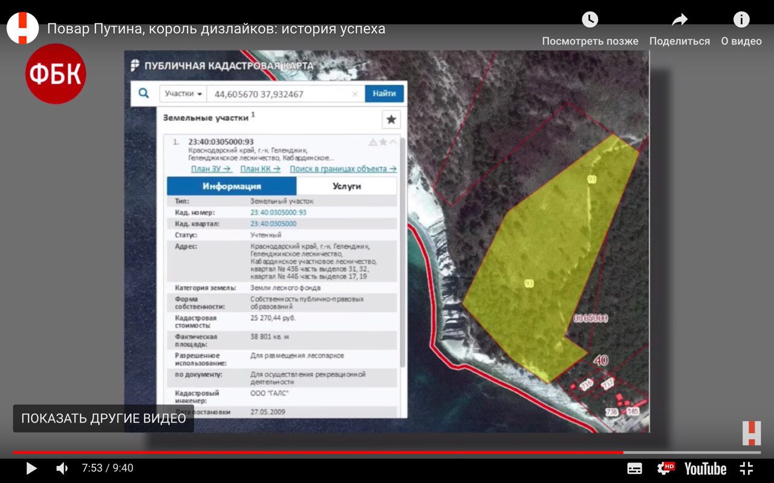This screenshot has height=483, width=774.
Task: Open the 'План КК' link
Action: coord(260,169)
